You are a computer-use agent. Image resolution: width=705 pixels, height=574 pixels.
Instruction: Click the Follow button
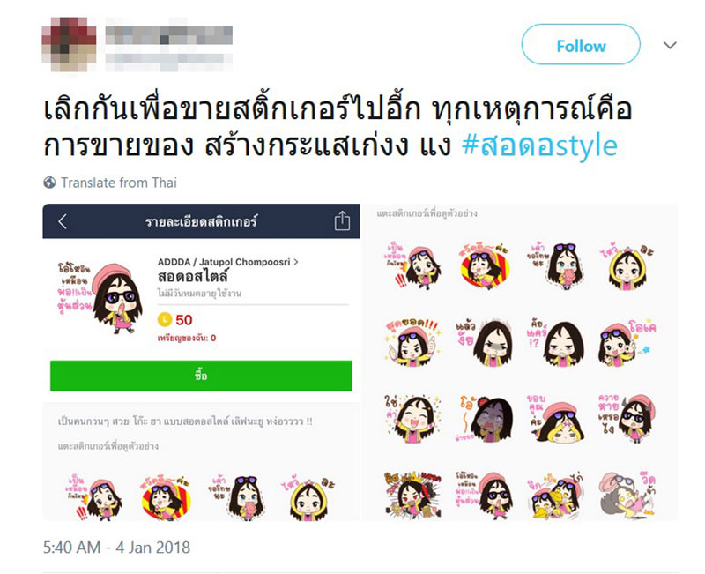click(581, 45)
